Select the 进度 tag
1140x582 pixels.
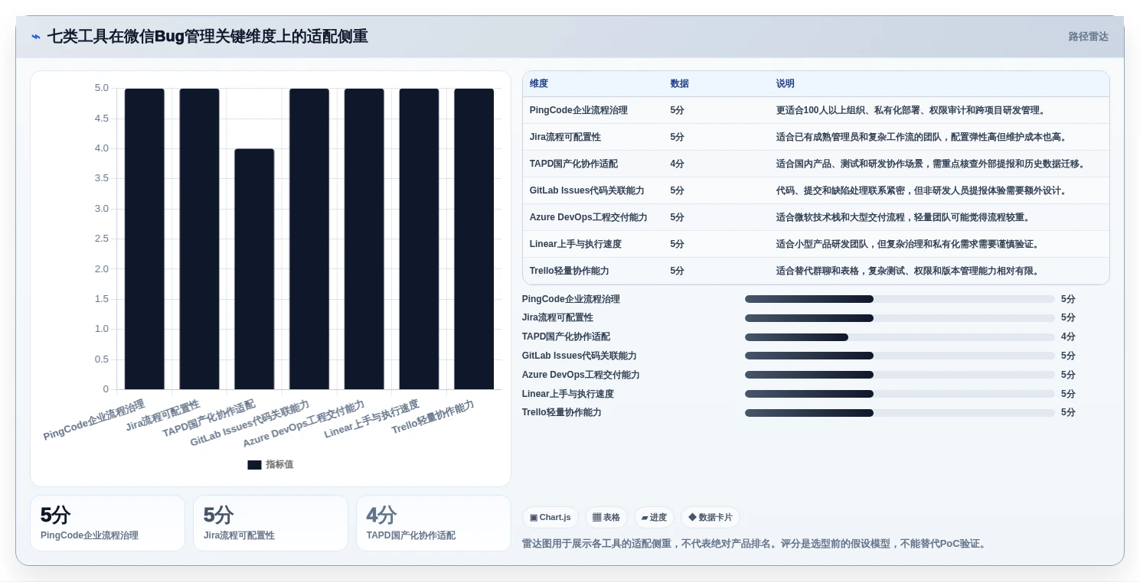tap(654, 518)
